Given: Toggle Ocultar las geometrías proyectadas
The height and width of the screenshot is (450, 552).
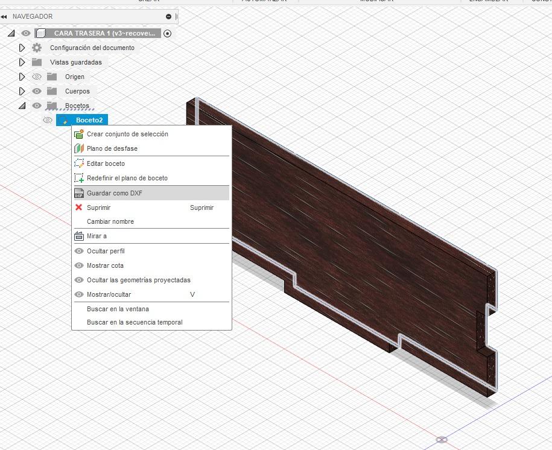Looking at the screenshot, I should pos(151,280).
